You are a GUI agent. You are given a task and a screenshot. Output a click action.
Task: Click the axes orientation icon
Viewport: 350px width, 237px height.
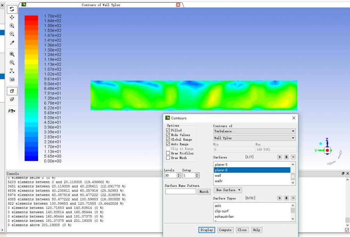point(12,71)
